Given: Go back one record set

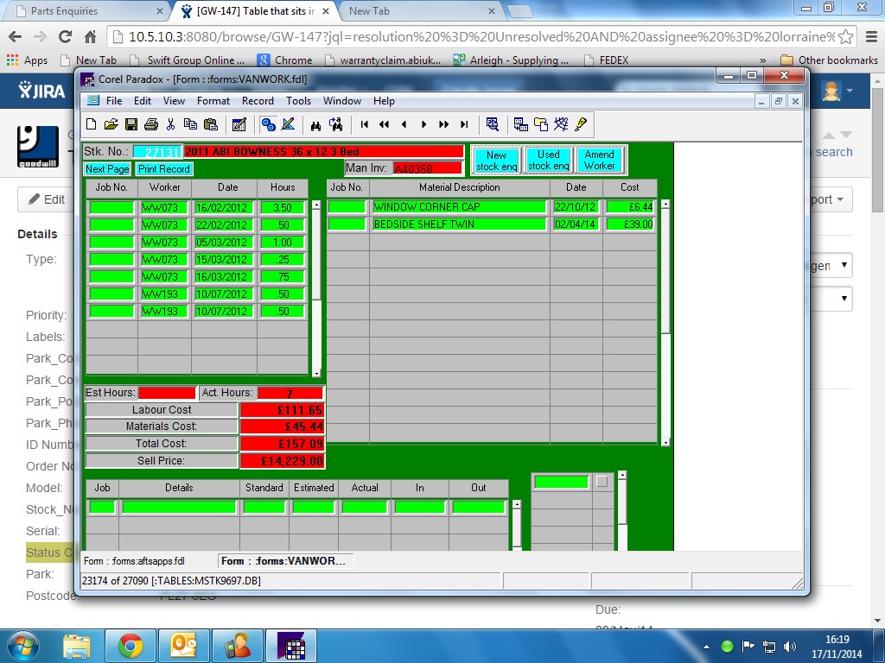Looking at the screenshot, I should [384, 124].
